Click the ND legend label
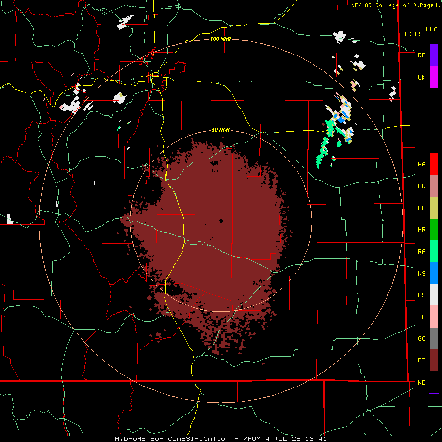Screen dimensions: 442x442 [x=421, y=383]
